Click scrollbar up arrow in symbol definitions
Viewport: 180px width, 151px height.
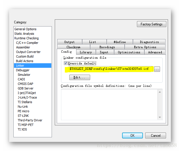tap(160, 92)
